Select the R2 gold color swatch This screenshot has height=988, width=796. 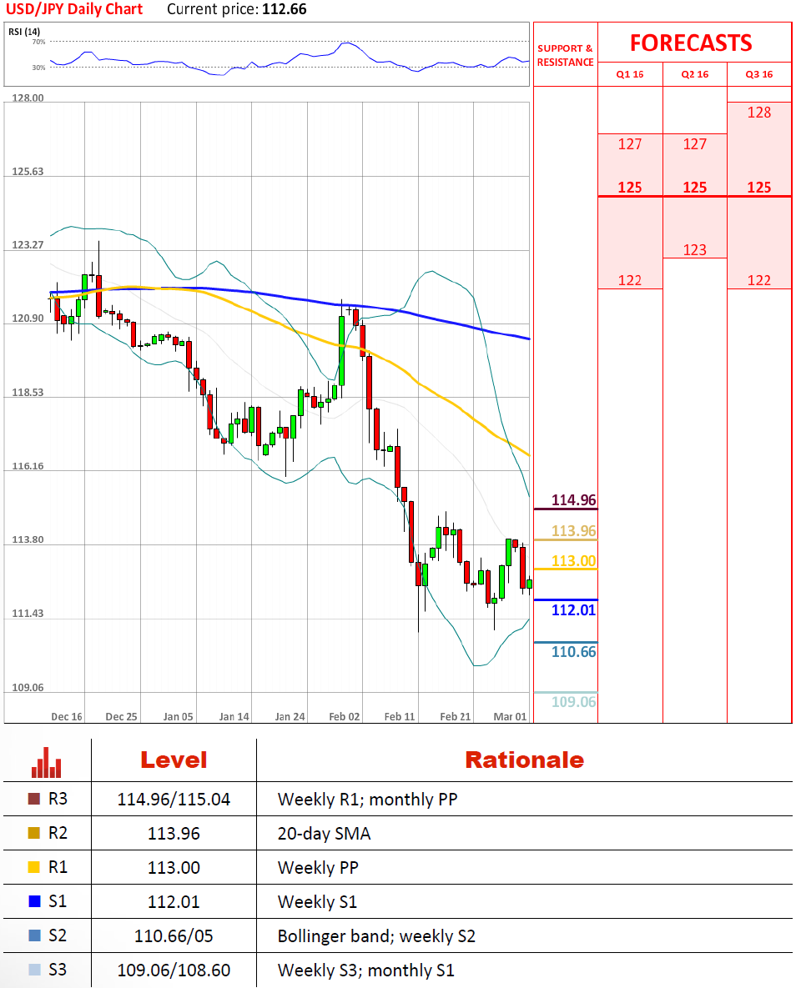click(35, 833)
